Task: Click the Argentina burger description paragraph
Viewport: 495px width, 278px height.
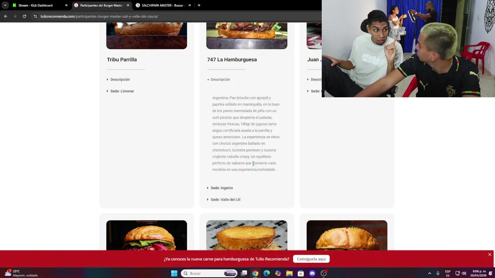Action: click(246, 134)
